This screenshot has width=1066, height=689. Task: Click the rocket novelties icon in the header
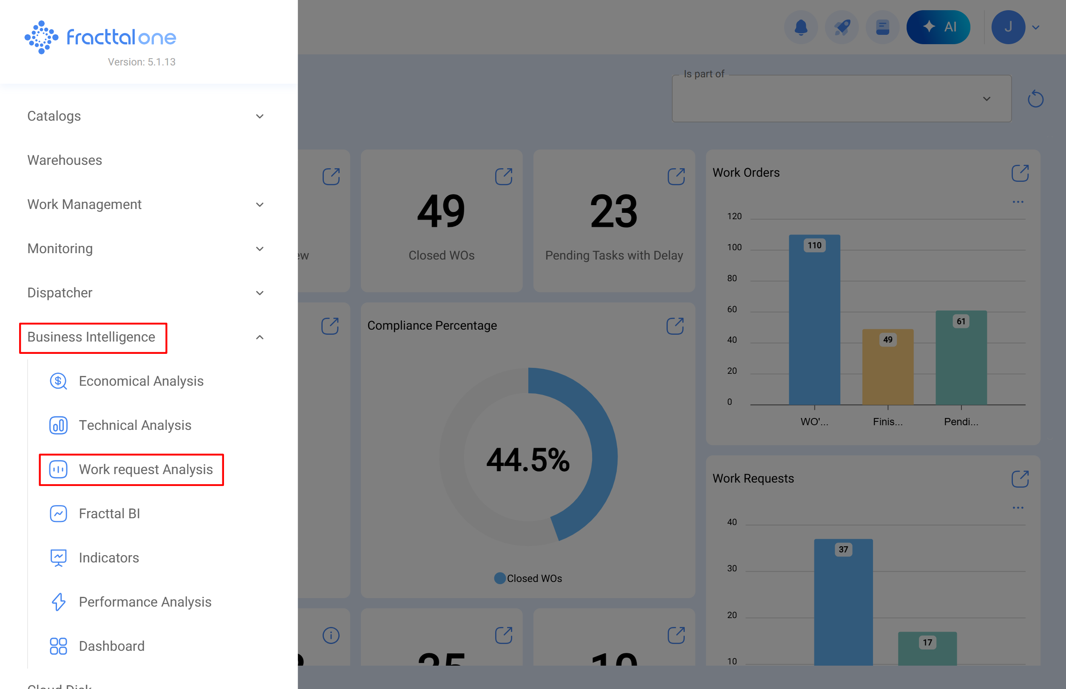pyautogui.click(x=842, y=27)
